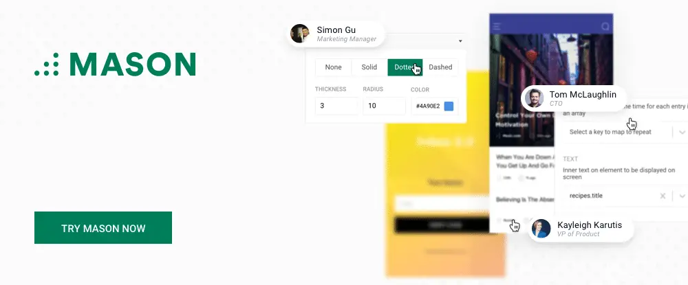
Task: Click the black login button on yellow card
Action: pos(442,224)
